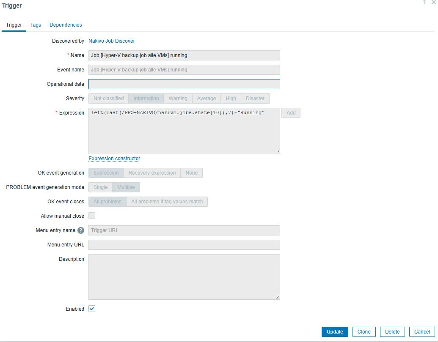Screen dimensions: 438x342
Task: Choose Disaster severity option
Action: (x=255, y=98)
